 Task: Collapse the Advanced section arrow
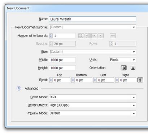tap(19, 88)
